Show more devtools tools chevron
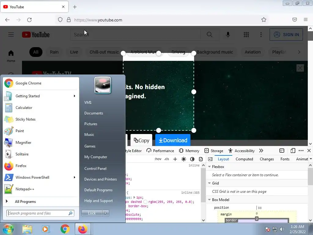The width and height of the screenshot is (313, 235). [x=261, y=151]
